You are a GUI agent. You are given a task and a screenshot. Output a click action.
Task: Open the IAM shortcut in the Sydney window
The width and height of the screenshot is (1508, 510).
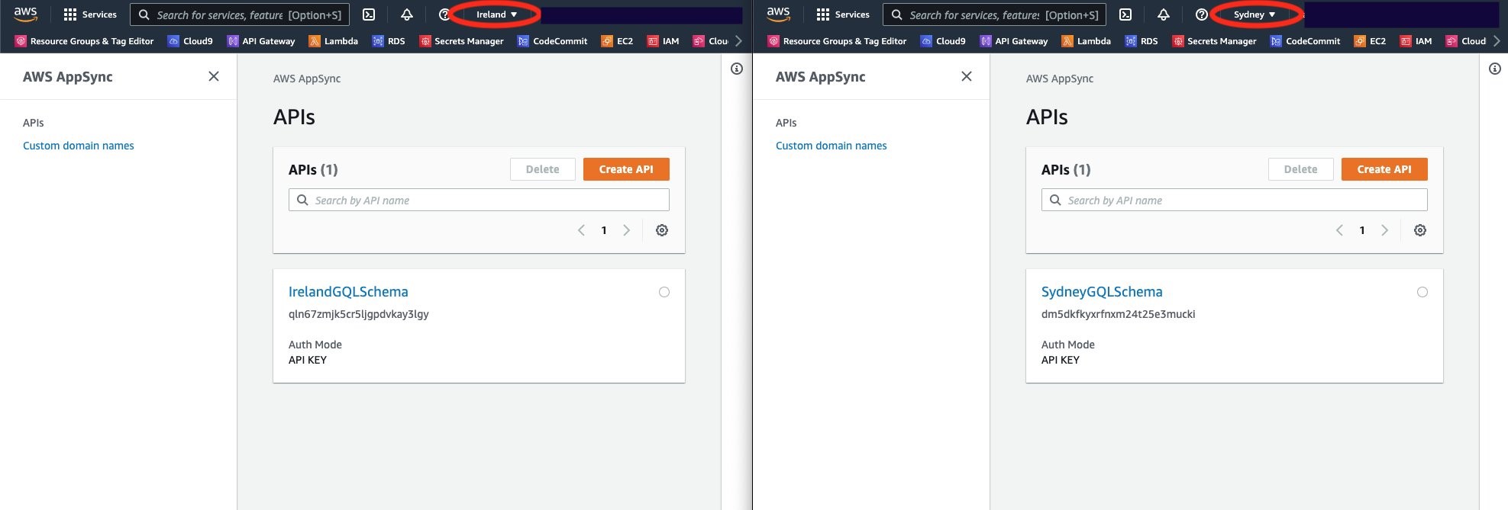pyautogui.click(x=1416, y=41)
